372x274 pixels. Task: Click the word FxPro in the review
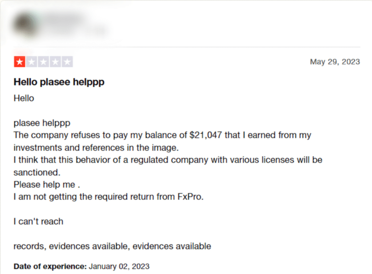coord(190,197)
